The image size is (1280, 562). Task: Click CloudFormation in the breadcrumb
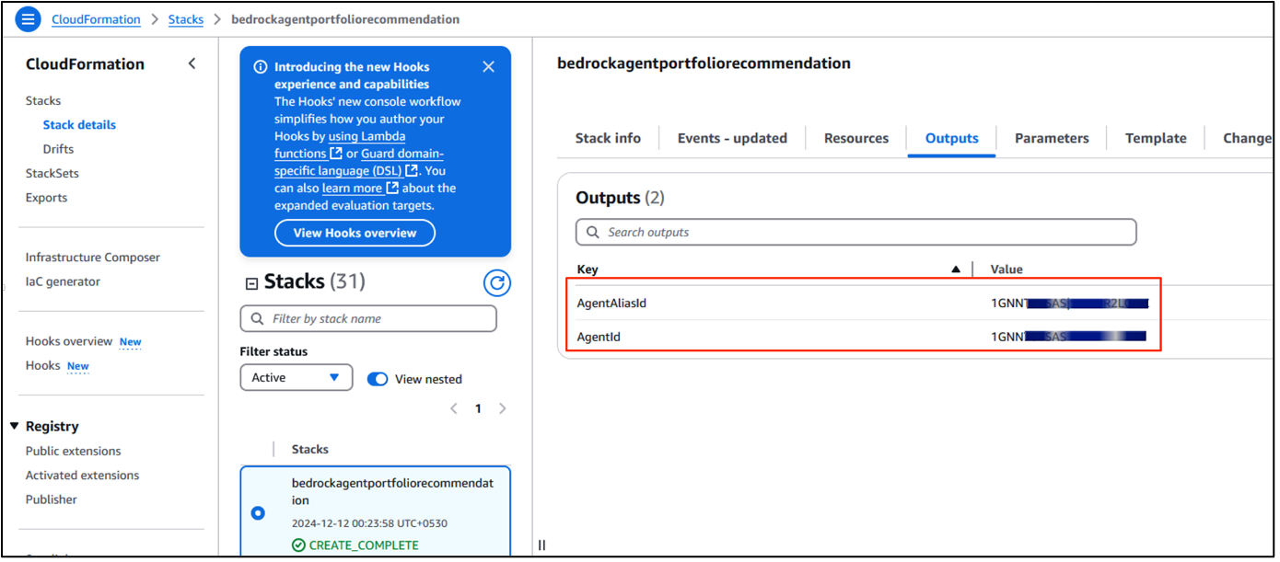pos(96,19)
